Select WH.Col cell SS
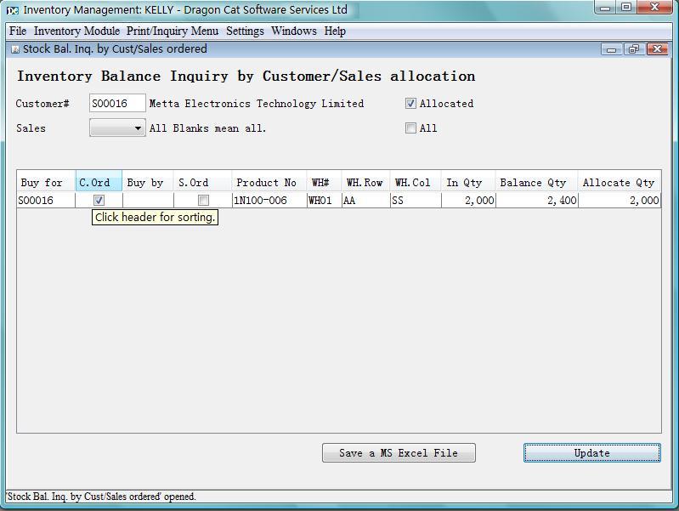Viewport: 679px width, 511px height. pyautogui.click(x=416, y=201)
